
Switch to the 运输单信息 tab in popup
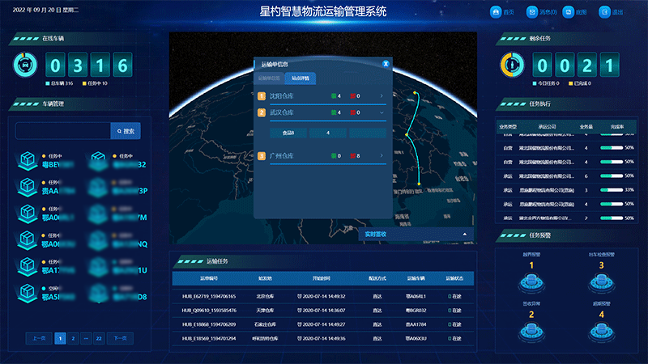point(270,78)
